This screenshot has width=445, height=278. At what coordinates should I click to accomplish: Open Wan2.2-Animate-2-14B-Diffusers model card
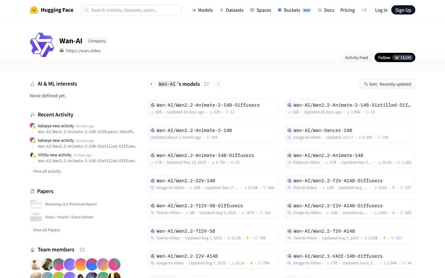click(213, 108)
